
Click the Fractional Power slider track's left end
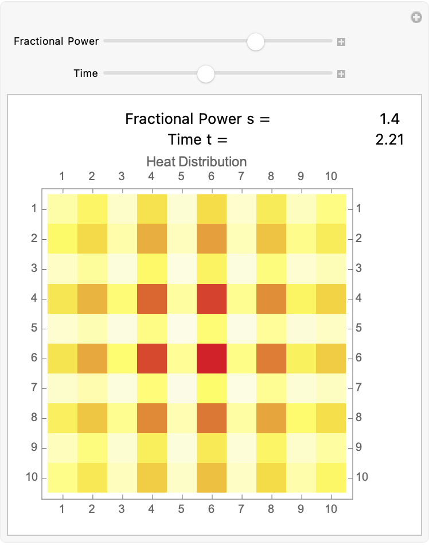[106, 41]
